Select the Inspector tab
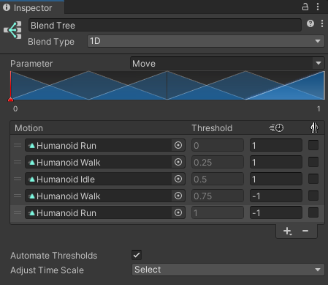Viewport: 328px width, 285px height. [x=32, y=7]
